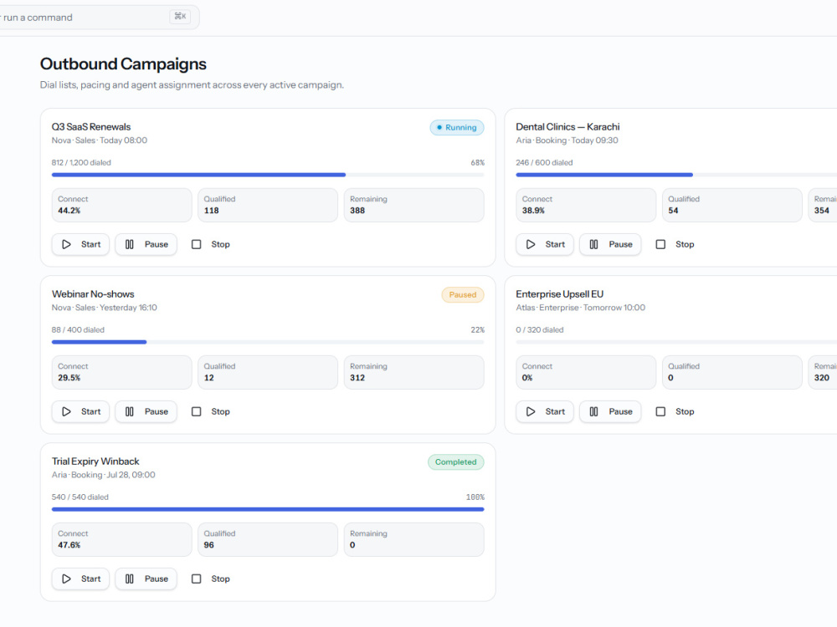This screenshot has height=627, width=837.
Task: Click the 68% progress percentage
Action: coord(478,163)
